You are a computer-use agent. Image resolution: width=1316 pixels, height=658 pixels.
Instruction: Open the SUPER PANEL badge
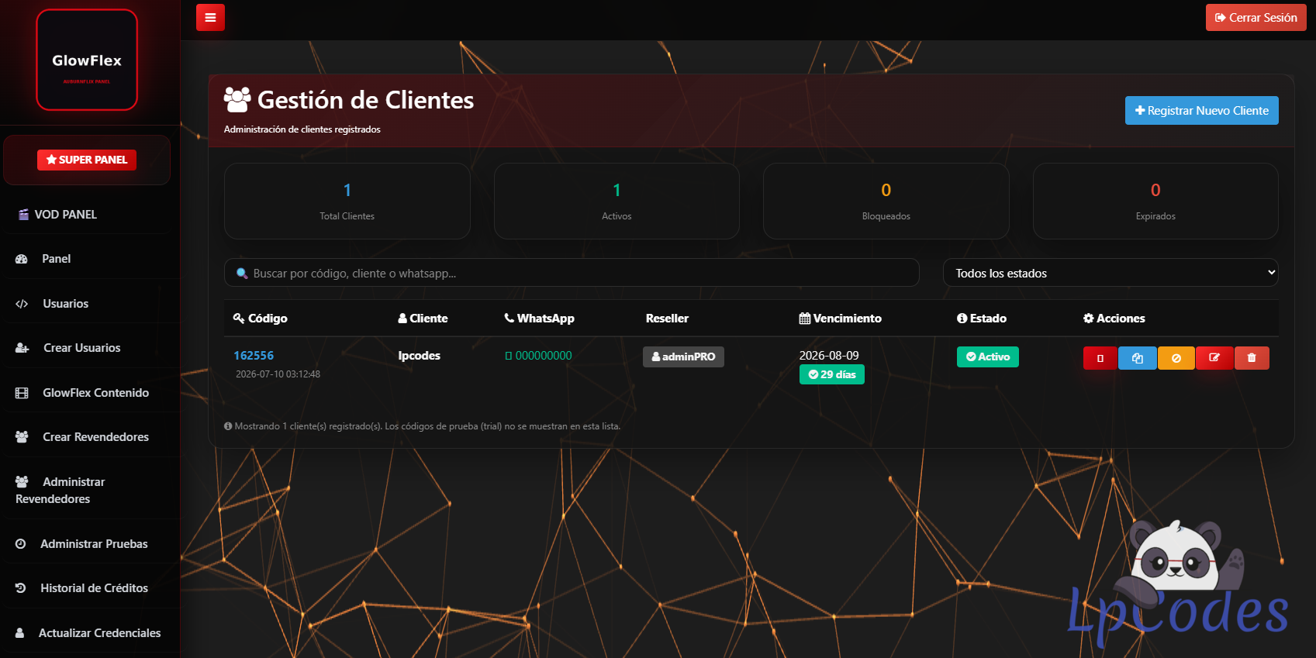click(x=87, y=160)
